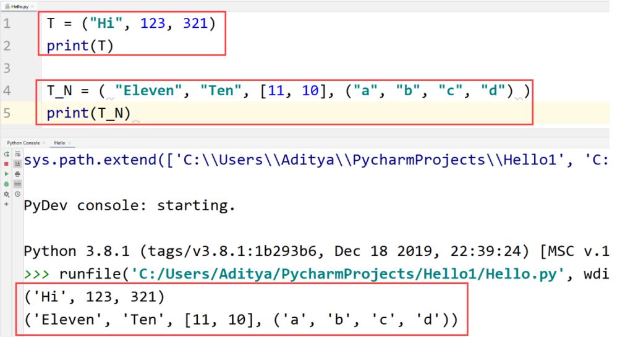
Task: Browse console history clock icon
Action: (17, 194)
